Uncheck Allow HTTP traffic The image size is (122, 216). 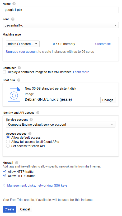pos(4,171)
